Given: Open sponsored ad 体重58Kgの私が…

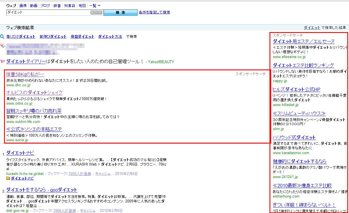Looking at the screenshot, I should 25,74.
